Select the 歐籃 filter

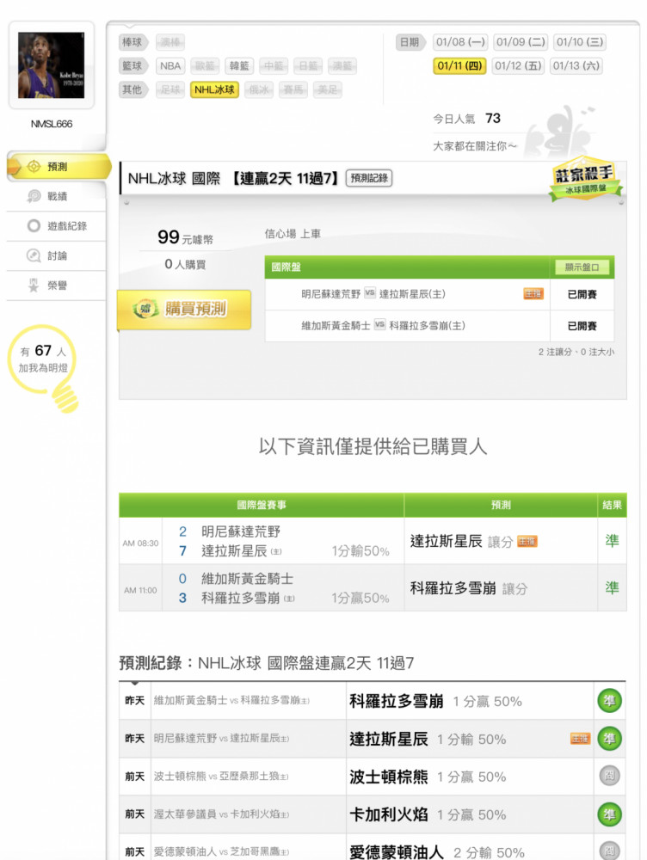click(205, 66)
